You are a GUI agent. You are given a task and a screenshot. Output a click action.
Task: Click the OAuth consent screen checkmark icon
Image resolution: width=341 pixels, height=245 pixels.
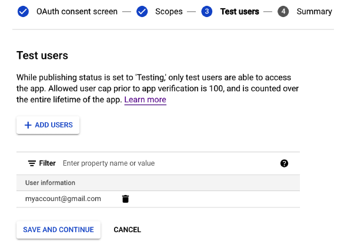(23, 12)
